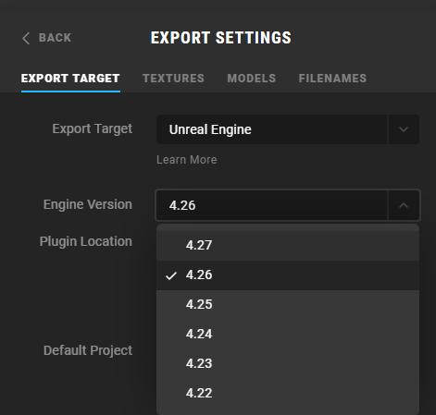Open the Textures tab

pos(173,79)
